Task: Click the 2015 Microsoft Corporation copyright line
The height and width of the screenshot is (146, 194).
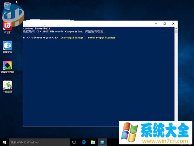Action: point(64,31)
